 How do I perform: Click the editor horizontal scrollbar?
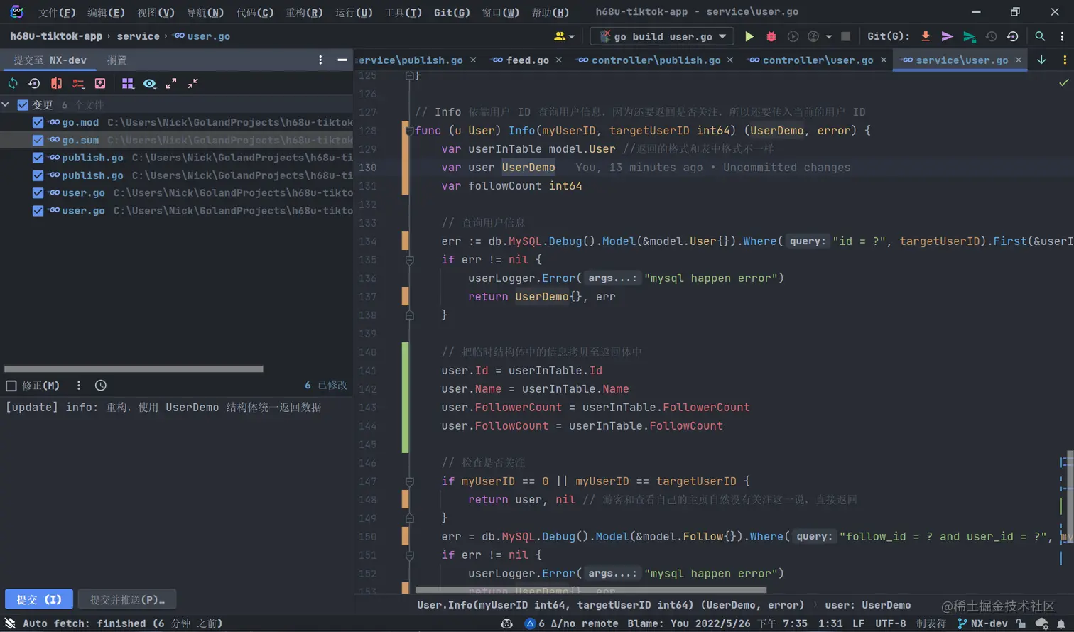pos(591,590)
